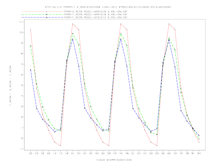Click x-axis hour label 18
Viewport: 217px width, 167px height.
(67, 153)
